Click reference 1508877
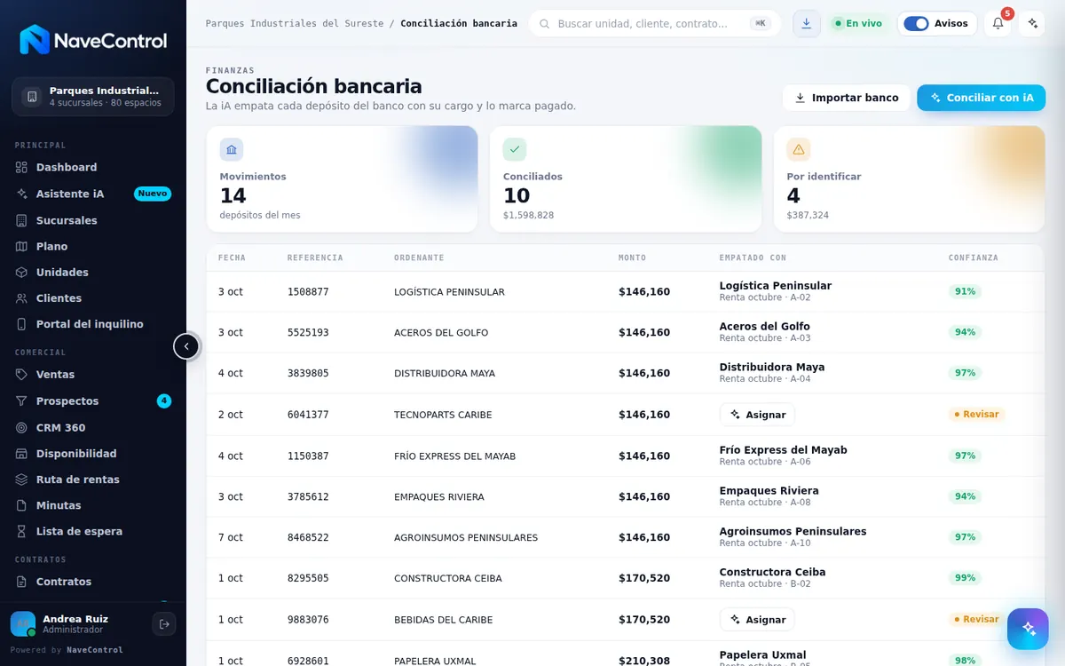 click(308, 292)
